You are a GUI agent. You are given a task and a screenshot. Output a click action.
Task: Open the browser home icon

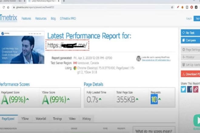[8, 7]
